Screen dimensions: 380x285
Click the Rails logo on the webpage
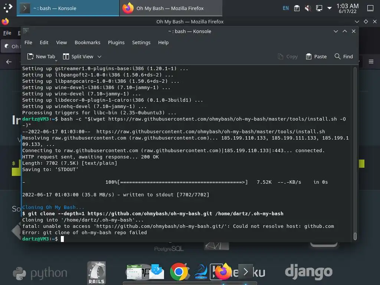coord(96,273)
